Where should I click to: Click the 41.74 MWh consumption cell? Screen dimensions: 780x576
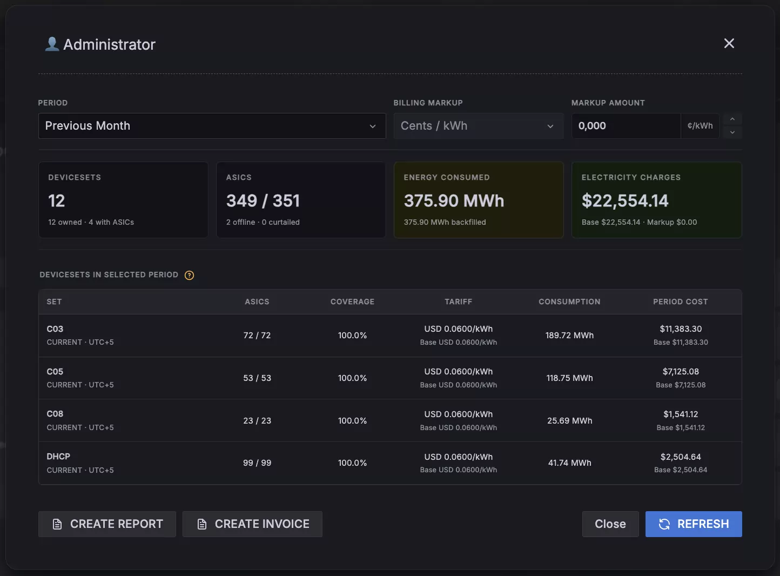(x=569, y=463)
